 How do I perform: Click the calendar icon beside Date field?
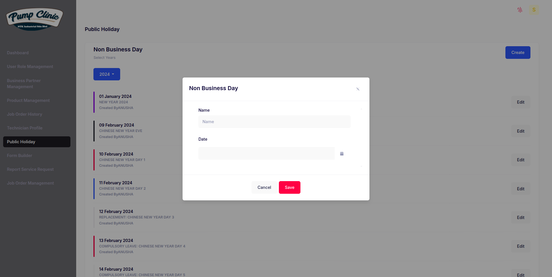tap(342, 154)
